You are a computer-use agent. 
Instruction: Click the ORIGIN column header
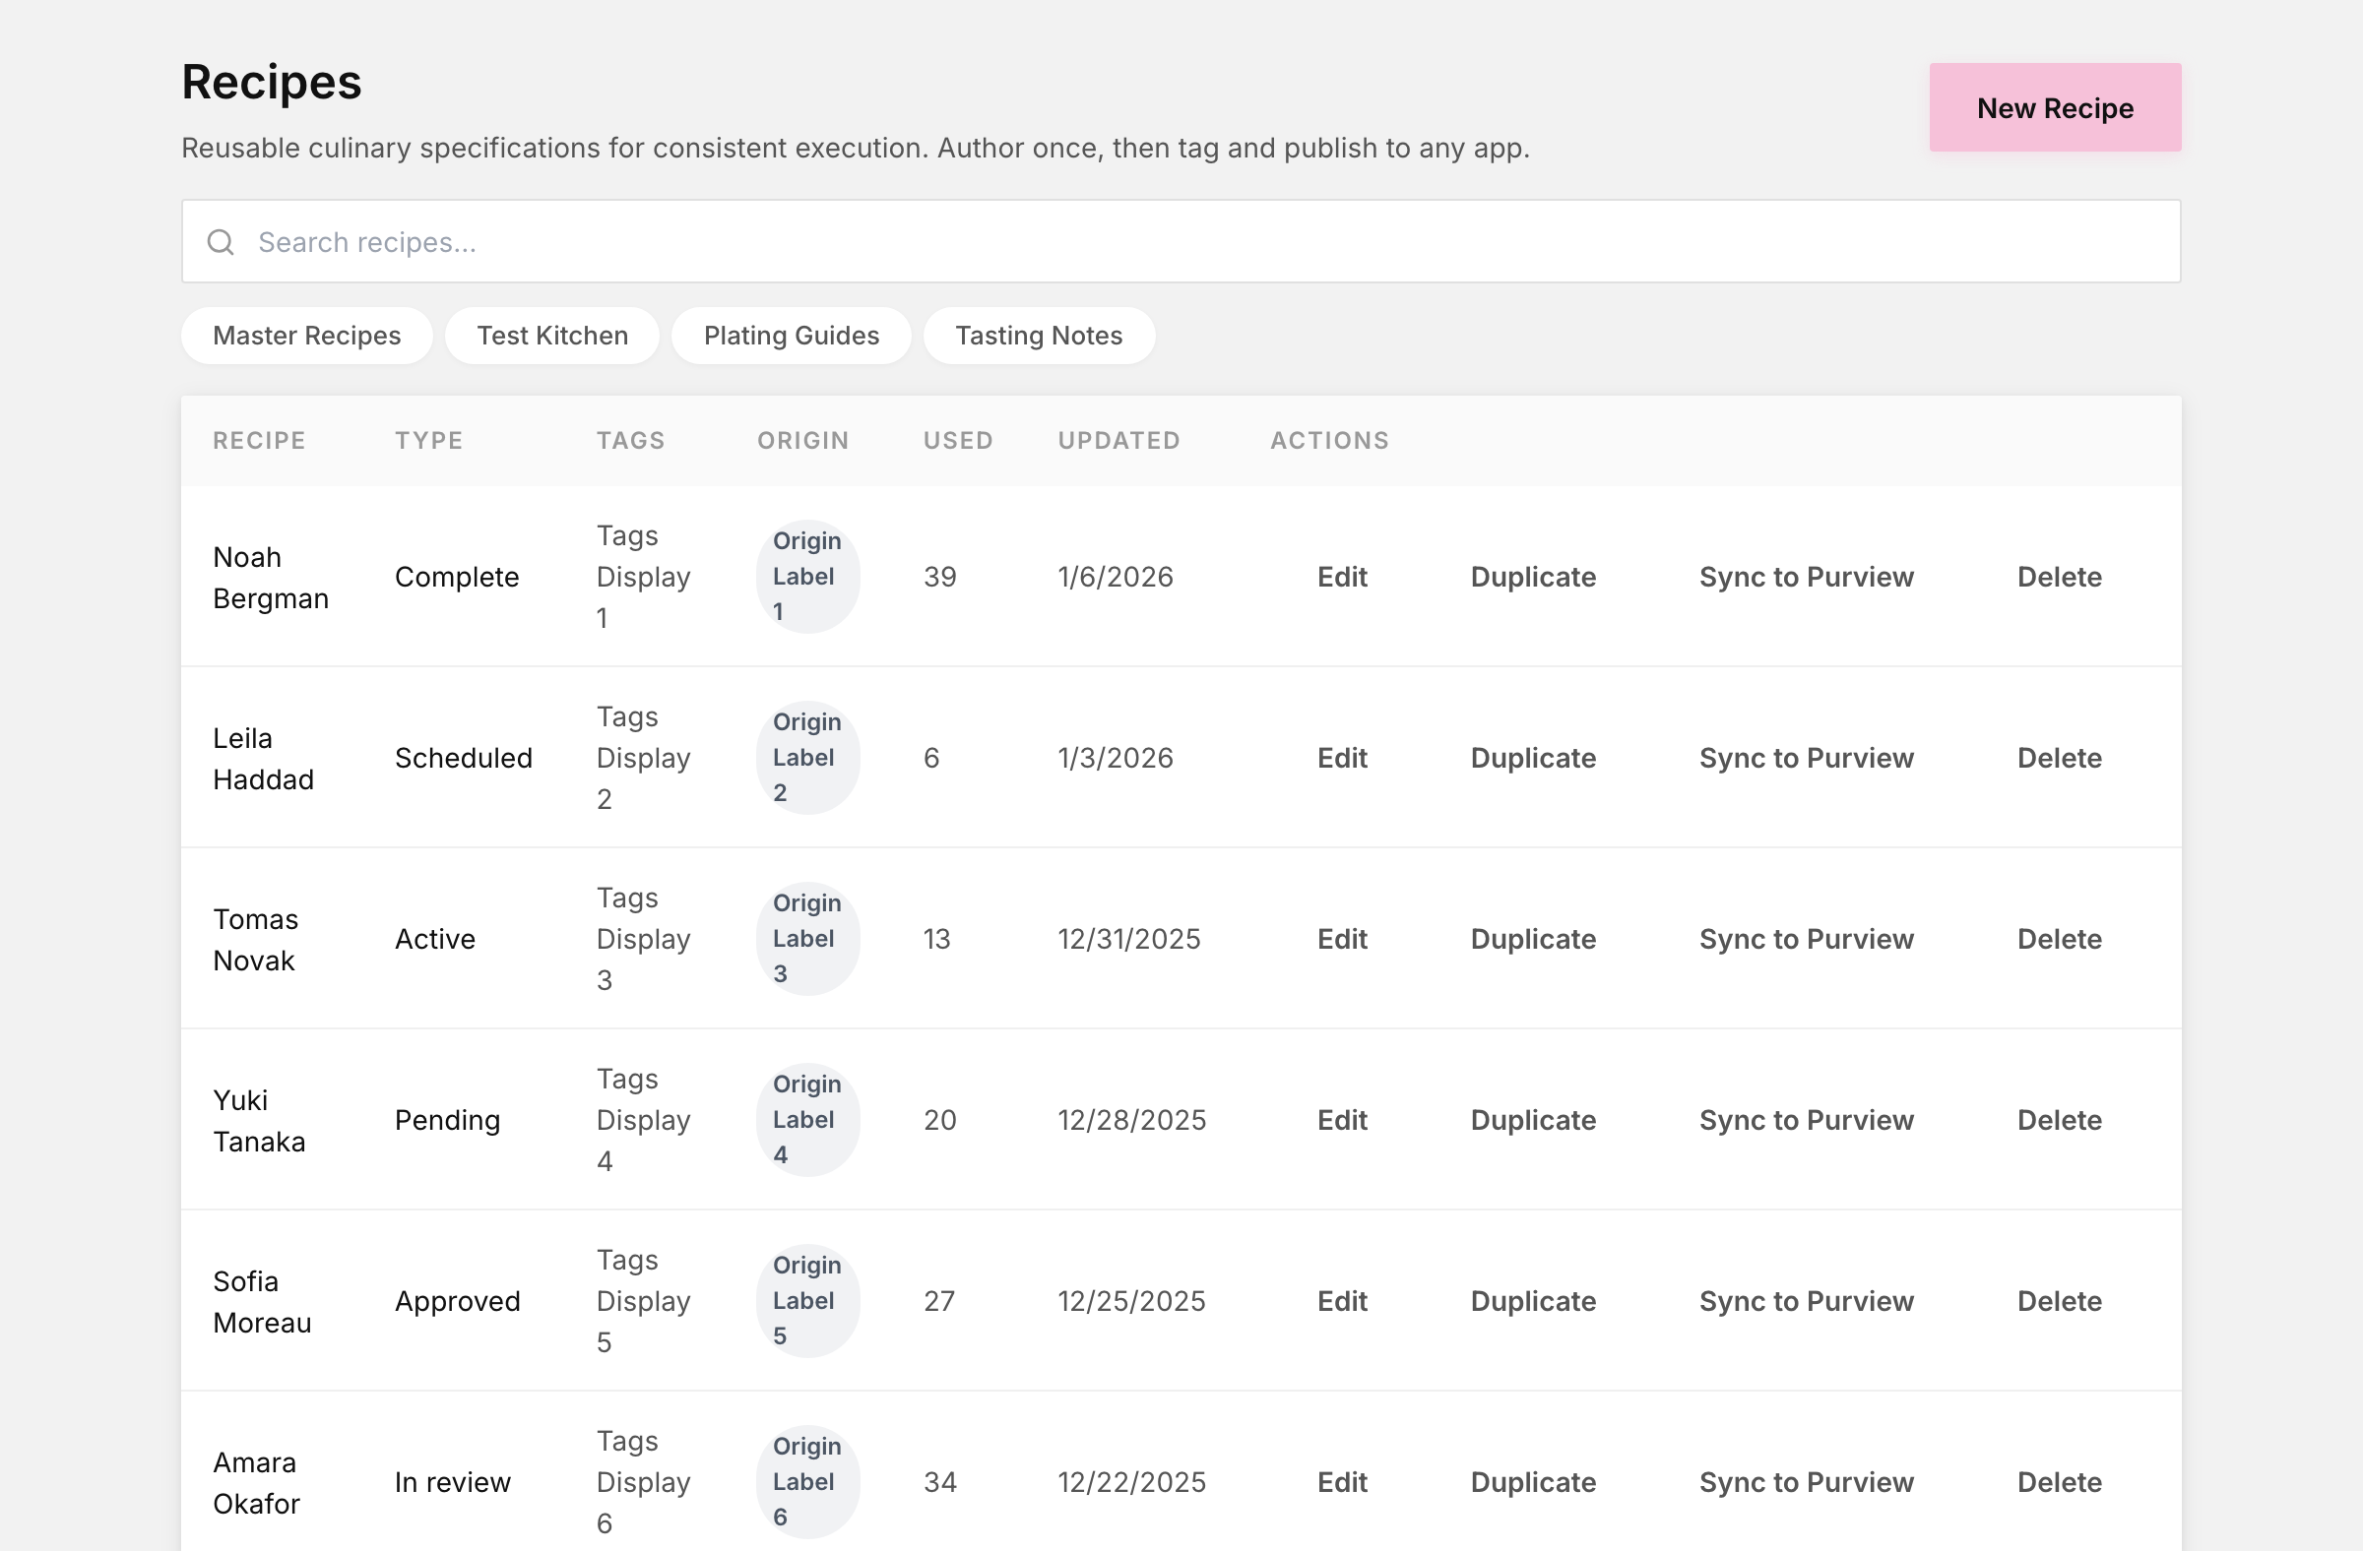pos(803,441)
